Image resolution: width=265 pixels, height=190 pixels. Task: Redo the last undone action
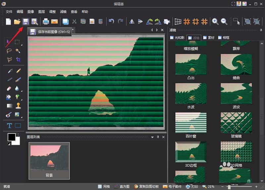[x=120, y=21]
